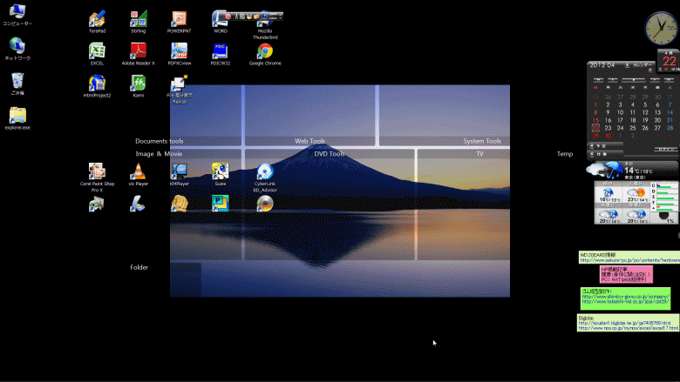The height and width of the screenshot is (382, 680).
Task: Launch the KMPlayer shortcut
Action: [179, 171]
